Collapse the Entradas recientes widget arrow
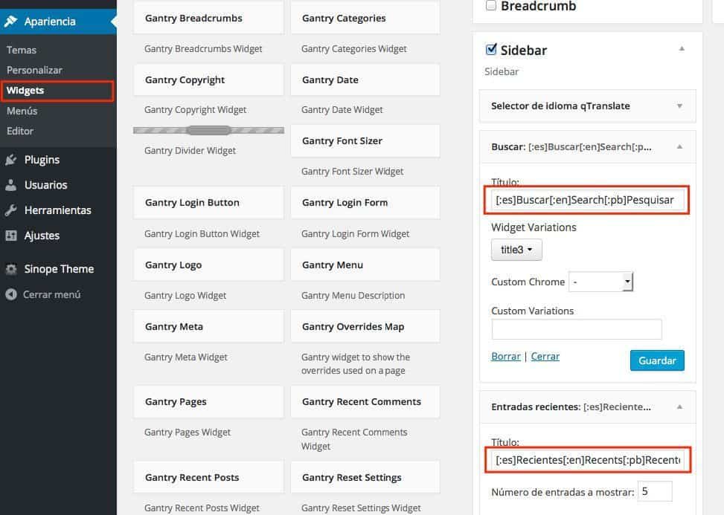The width and height of the screenshot is (724, 515). pyautogui.click(x=679, y=407)
